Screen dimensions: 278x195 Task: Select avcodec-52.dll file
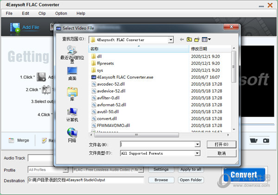click(108, 84)
